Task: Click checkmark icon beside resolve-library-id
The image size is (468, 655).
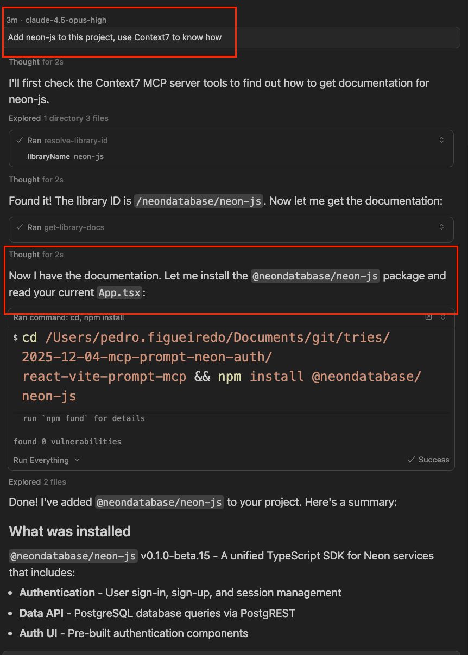Action: coord(20,141)
